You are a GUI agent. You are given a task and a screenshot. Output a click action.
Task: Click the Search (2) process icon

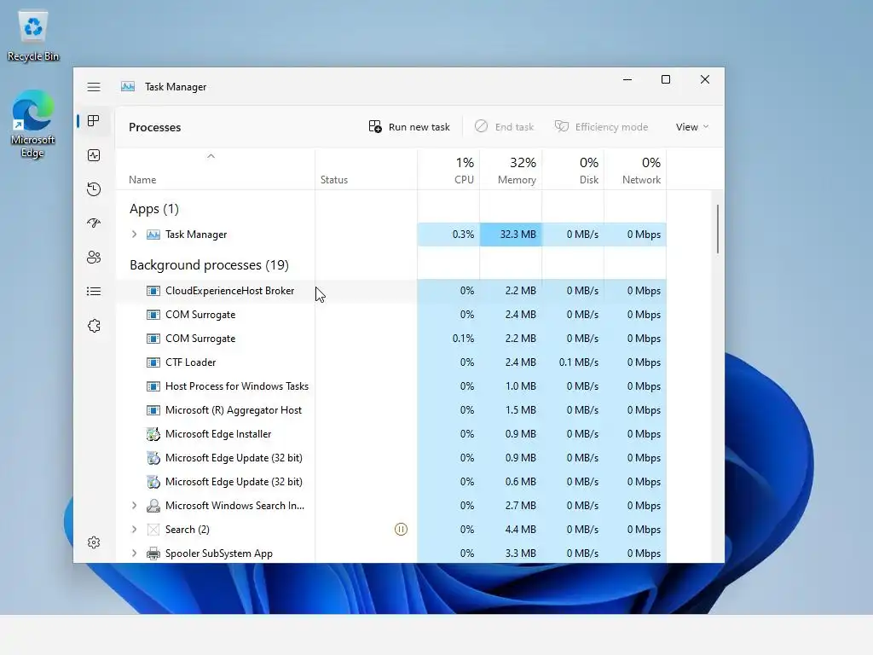click(x=153, y=530)
